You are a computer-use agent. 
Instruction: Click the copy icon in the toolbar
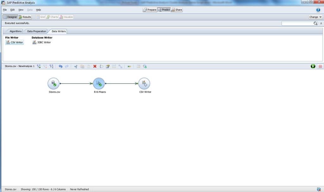82,66
